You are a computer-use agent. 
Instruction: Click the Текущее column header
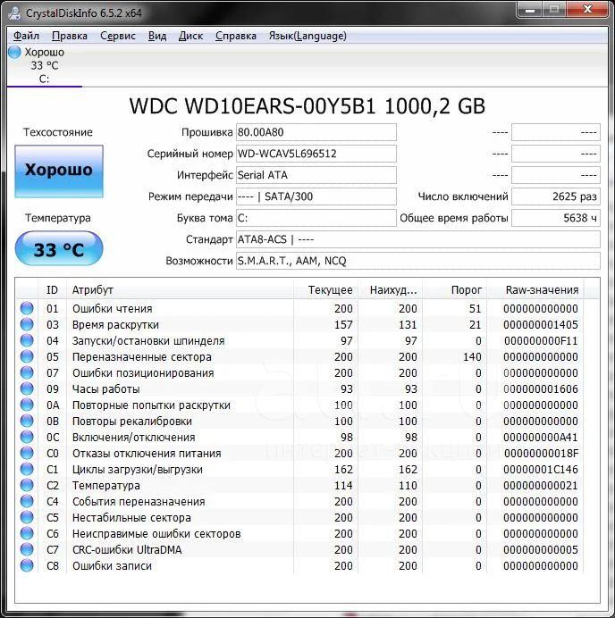[x=326, y=290]
